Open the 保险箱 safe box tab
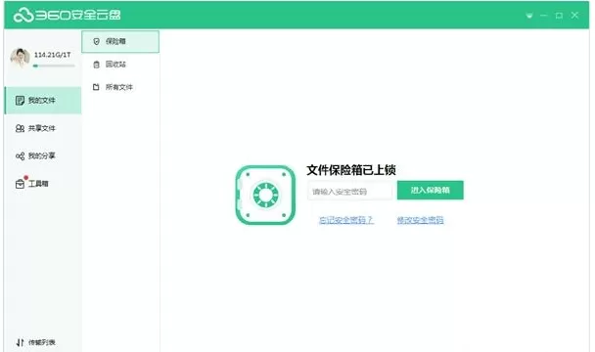 tap(120, 41)
